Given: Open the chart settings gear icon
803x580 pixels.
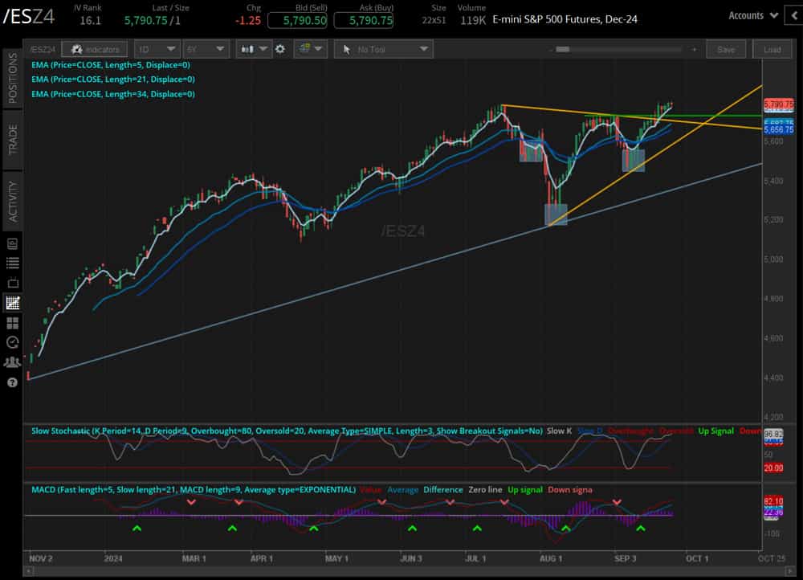Looking at the screenshot, I should 280,49.
